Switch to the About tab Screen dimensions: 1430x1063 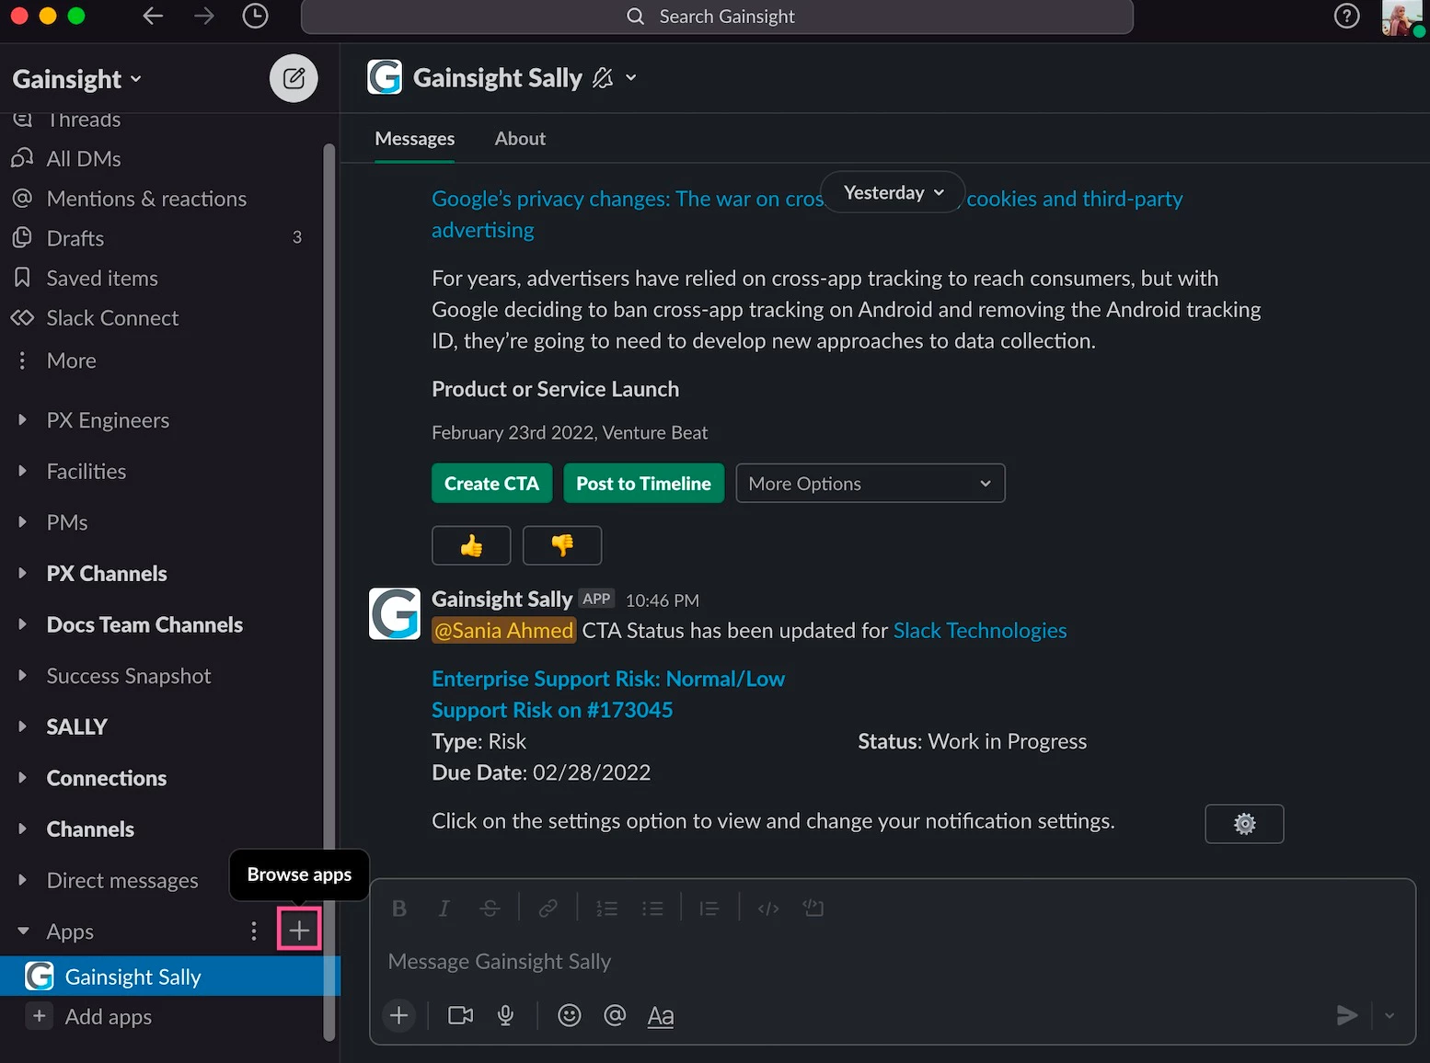coord(520,139)
